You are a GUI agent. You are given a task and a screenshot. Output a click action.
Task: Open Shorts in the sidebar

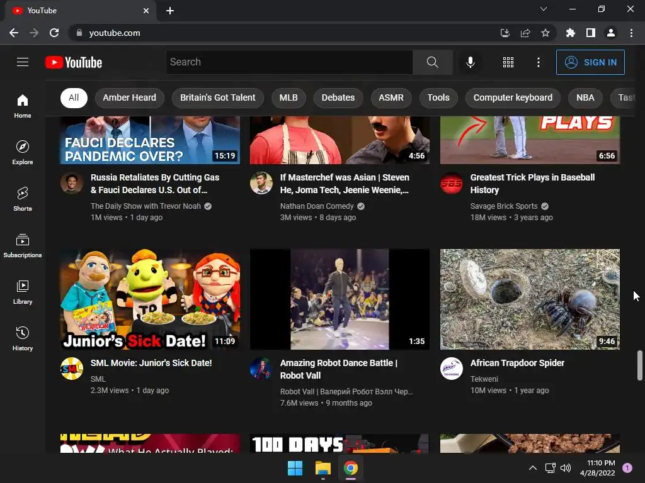23,199
